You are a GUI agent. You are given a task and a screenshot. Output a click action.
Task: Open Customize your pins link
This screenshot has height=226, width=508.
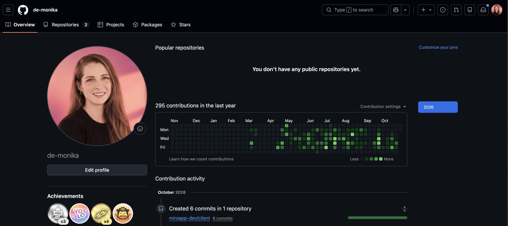click(x=438, y=47)
